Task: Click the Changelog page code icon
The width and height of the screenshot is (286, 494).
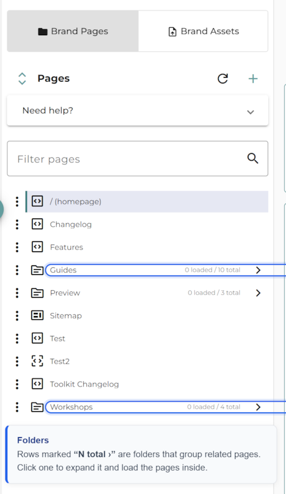Action: (37, 224)
